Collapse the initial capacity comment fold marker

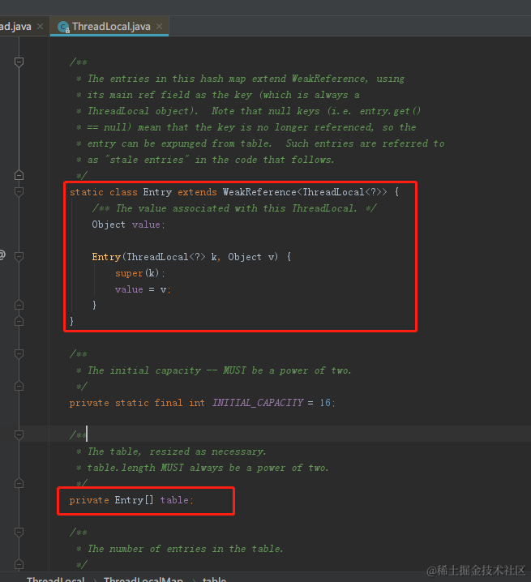click(19, 353)
